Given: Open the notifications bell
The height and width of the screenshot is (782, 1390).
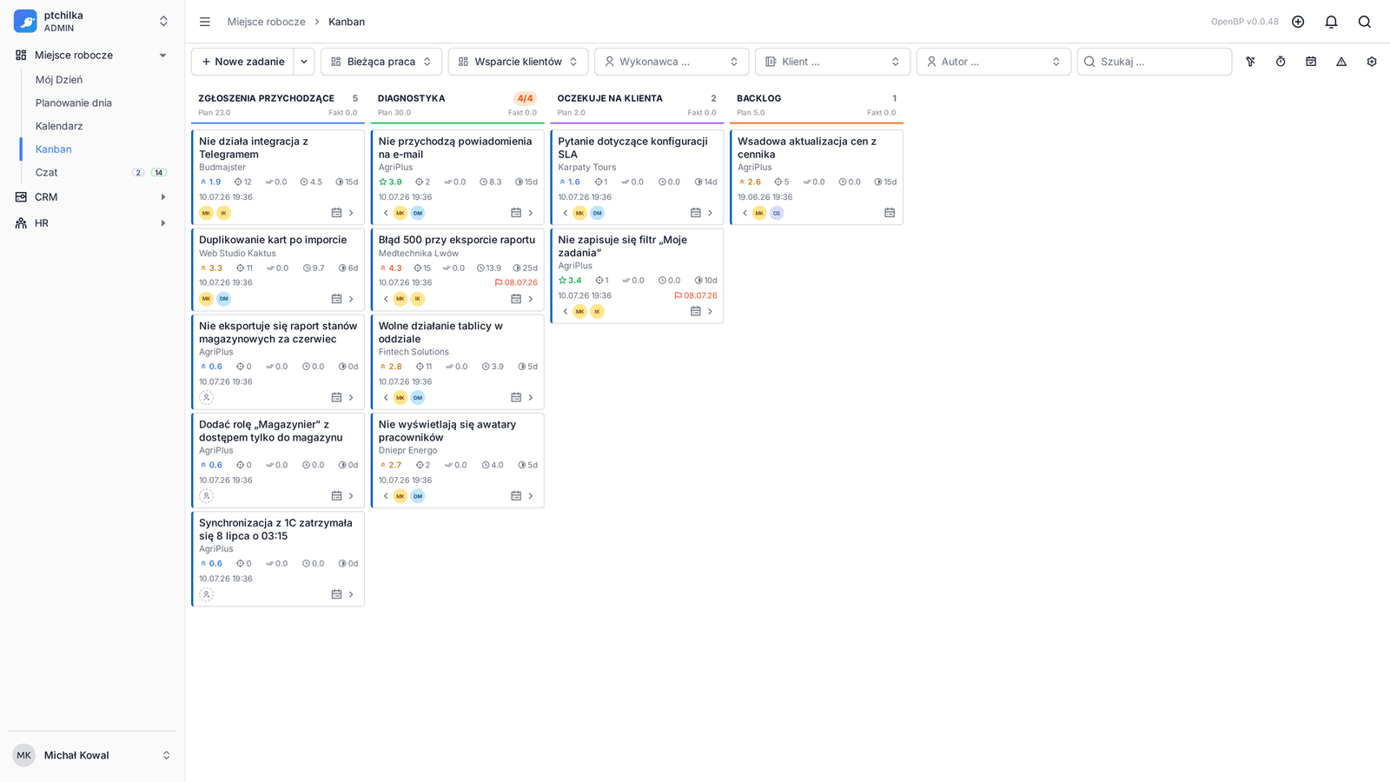Looking at the screenshot, I should (x=1331, y=22).
